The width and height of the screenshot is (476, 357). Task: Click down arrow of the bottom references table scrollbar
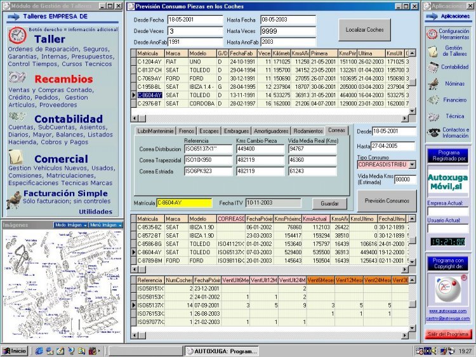(x=412, y=328)
